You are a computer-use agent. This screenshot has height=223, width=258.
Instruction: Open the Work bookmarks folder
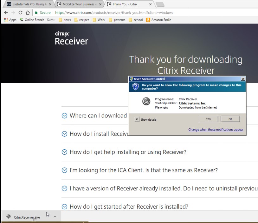[99, 20]
